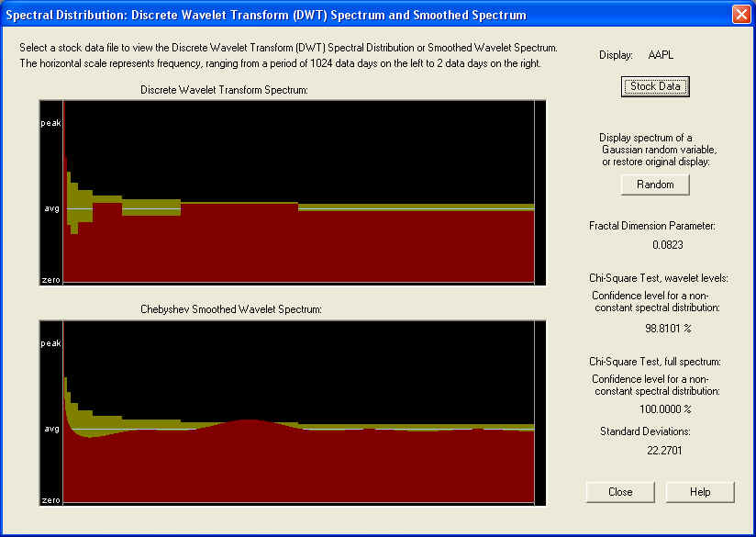This screenshot has width=756, height=537.
Task: Click the Close button at bottom
Action: (x=620, y=492)
